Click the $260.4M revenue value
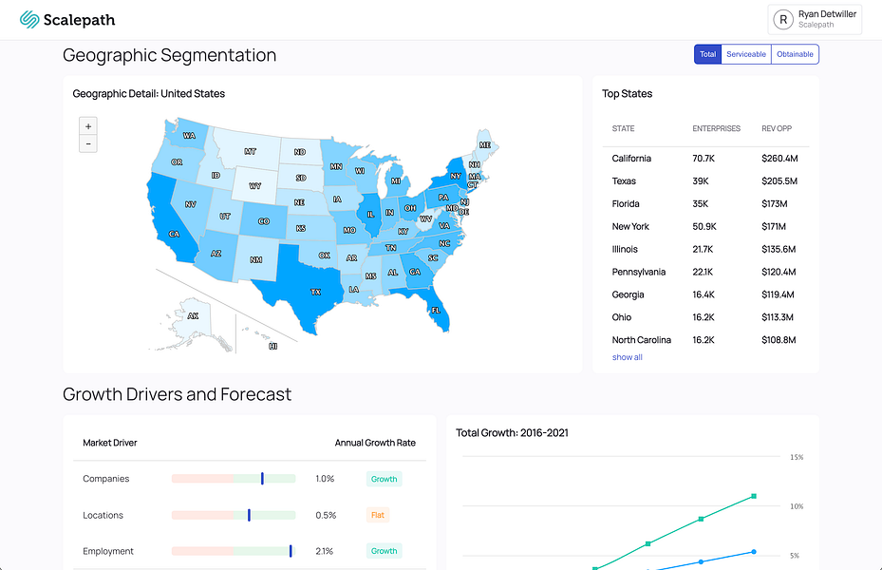This screenshot has width=882, height=570. [779, 159]
